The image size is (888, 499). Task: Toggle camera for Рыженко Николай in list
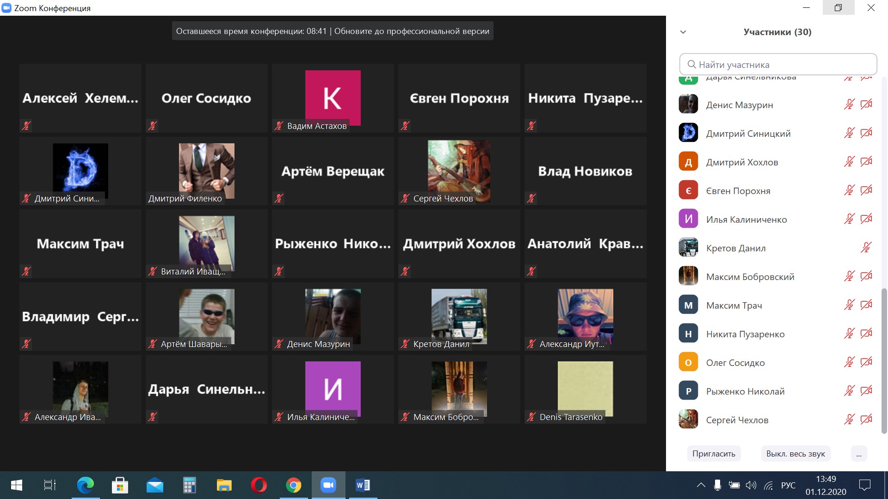[x=866, y=391]
